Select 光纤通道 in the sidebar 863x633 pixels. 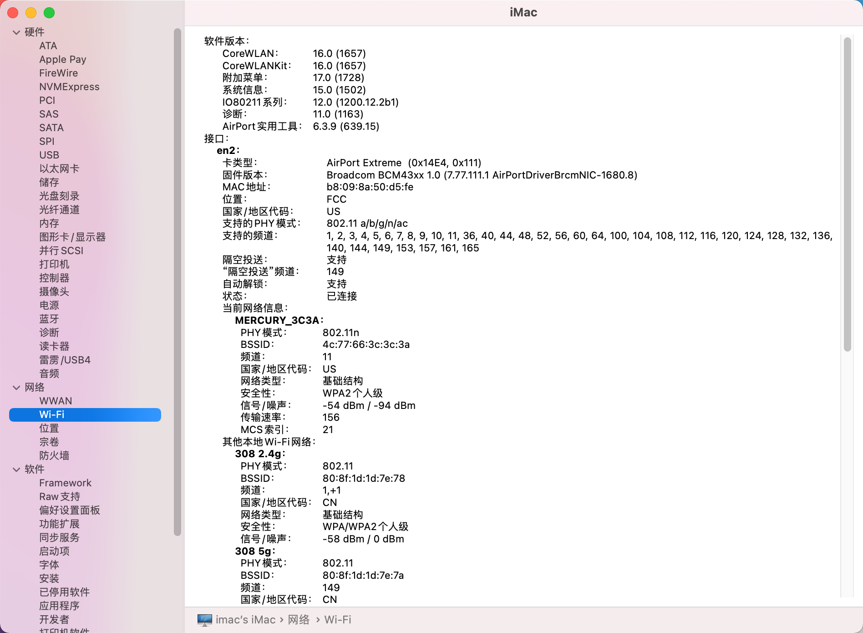pyautogui.click(x=59, y=210)
